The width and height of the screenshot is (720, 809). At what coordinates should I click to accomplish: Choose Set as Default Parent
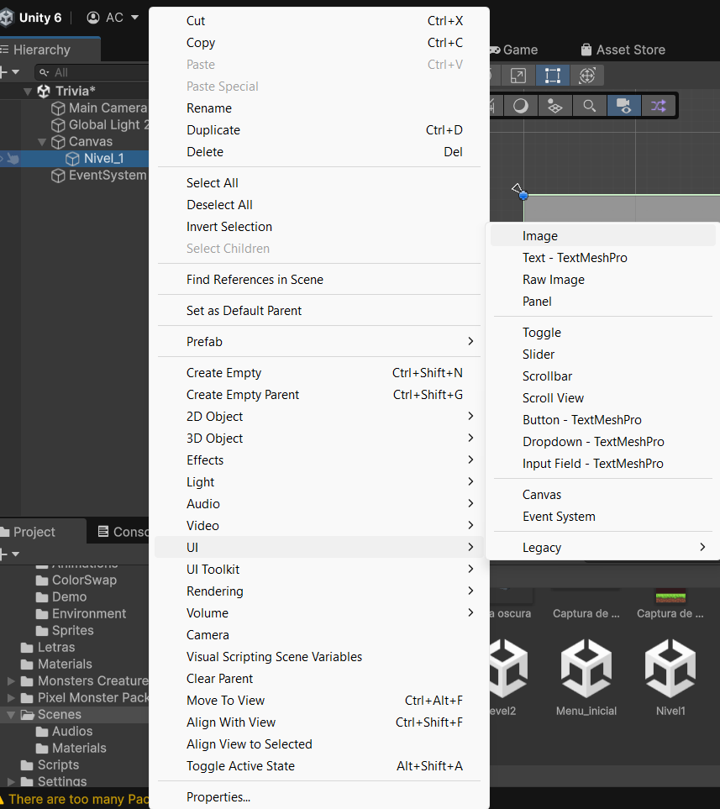319,311
